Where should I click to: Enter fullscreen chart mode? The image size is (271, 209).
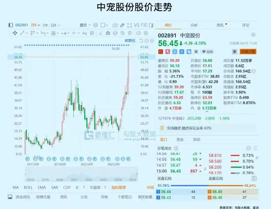[129, 25]
